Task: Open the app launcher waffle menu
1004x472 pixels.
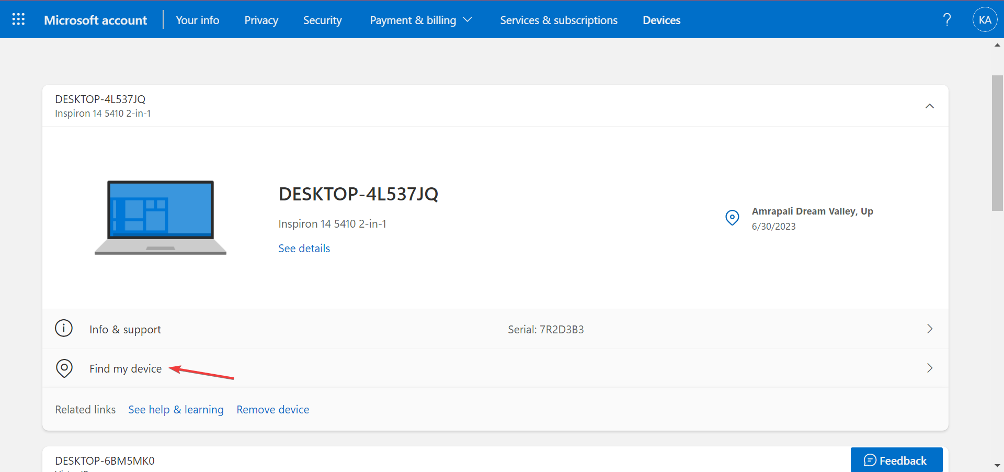Action: [x=19, y=19]
